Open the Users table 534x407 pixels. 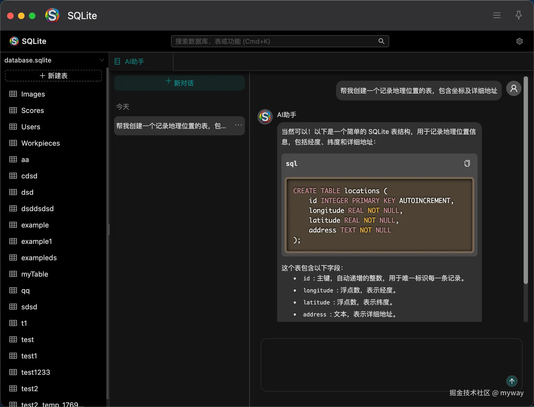31,127
